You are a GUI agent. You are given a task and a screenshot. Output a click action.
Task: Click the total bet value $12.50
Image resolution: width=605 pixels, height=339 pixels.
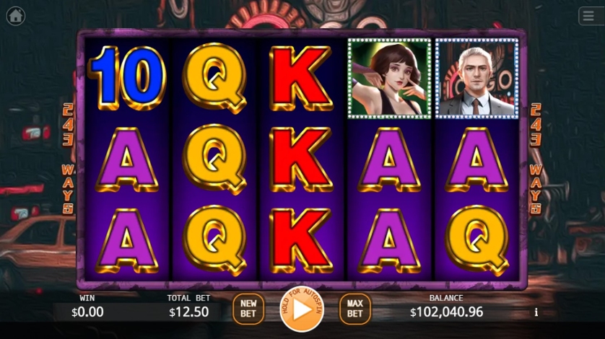188,312
